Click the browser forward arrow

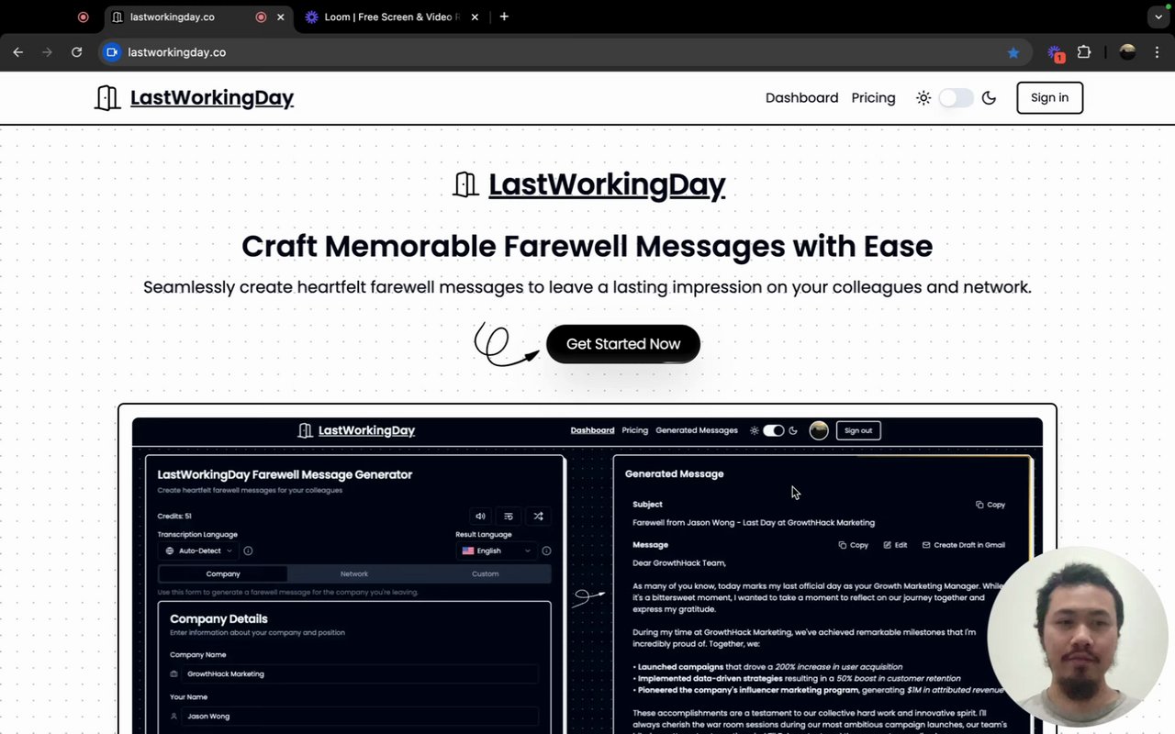(48, 52)
